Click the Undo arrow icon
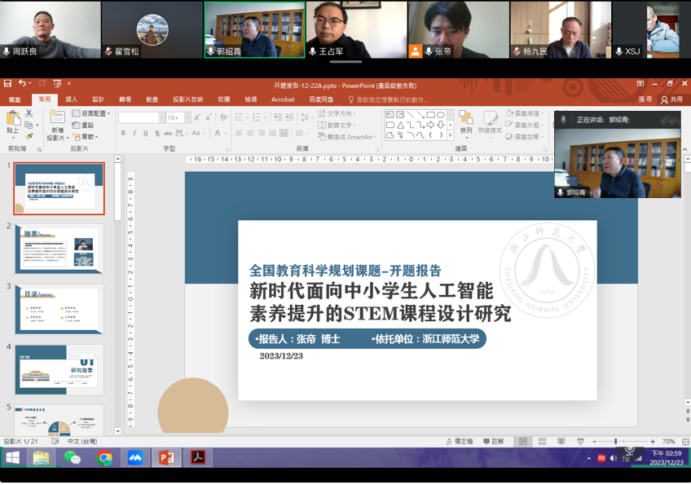The height and width of the screenshot is (485, 691). tap(22, 84)
